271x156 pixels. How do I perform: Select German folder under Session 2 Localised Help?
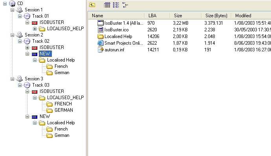tap(62, 73)
